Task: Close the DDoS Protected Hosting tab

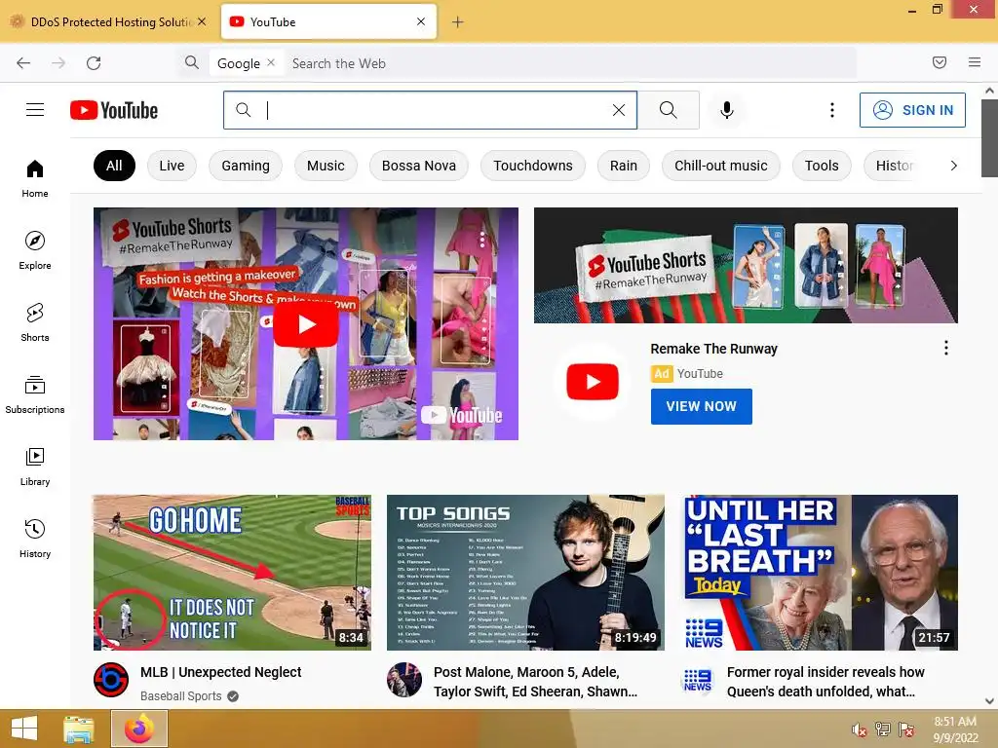Action: click(202, 21)
